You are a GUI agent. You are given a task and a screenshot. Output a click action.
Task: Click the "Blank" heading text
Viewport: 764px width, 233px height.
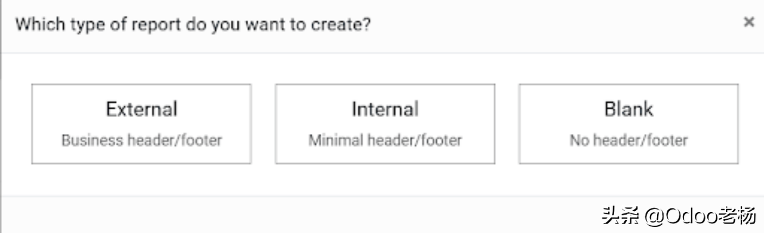click(x=629, y=109)
